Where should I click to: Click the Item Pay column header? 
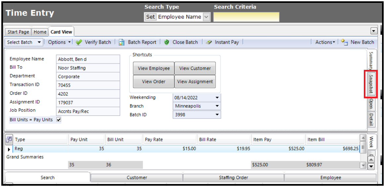point(278,140)
